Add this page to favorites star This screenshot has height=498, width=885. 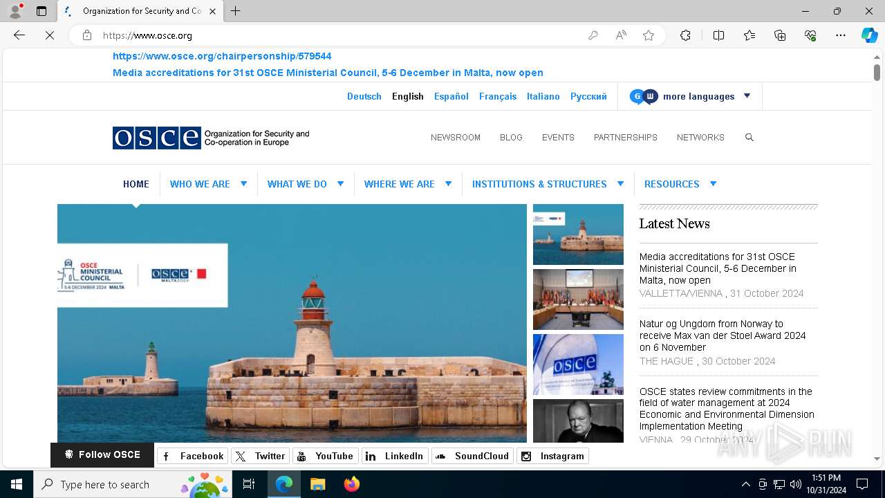coord(649,35)
